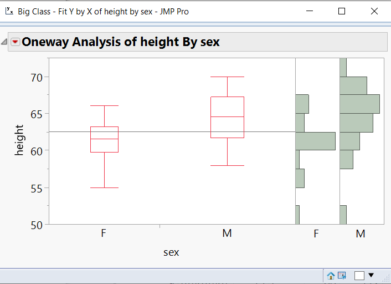Minimize the JMP window
The width and height of the screenshot is (391, 284).
click(312, 11)
